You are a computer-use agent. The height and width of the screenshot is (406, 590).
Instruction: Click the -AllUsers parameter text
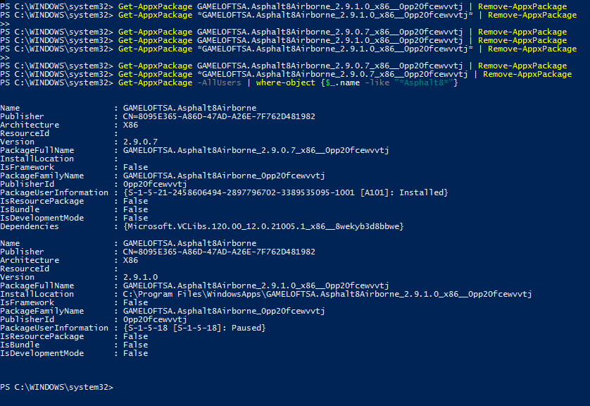tap(219, 83)
